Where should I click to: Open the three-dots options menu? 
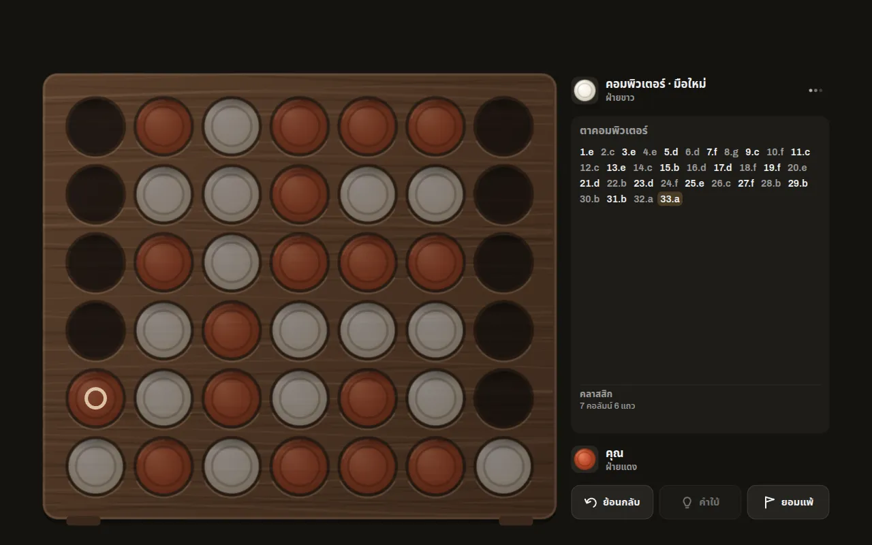tap(815, 91)
